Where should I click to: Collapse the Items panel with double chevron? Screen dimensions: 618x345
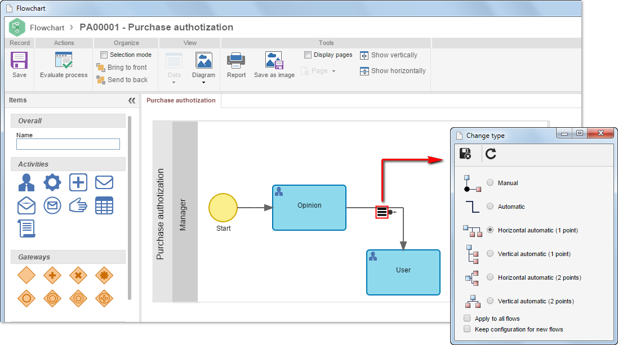(132, 100)
